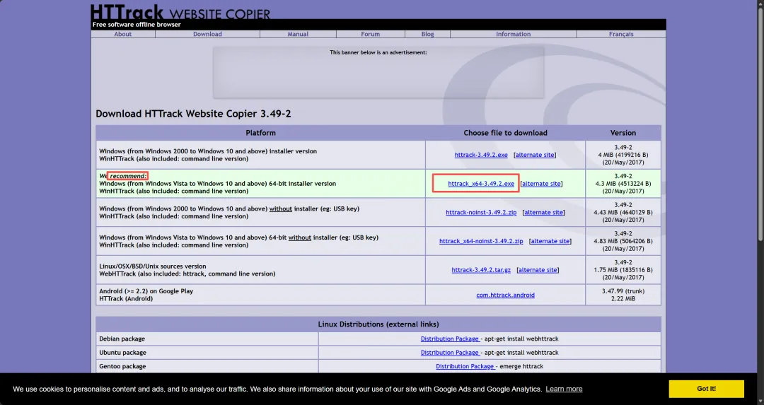Click the 'Choose file to download' header
This screenshot has width=764, height=405.
click(x=505, y=133)
